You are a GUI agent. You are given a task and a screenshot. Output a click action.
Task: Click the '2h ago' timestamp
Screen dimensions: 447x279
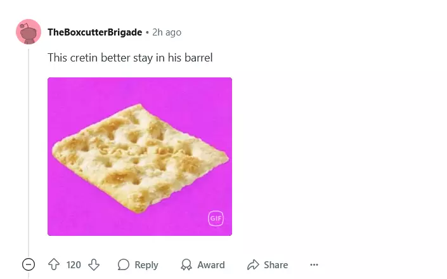(167, 32)
